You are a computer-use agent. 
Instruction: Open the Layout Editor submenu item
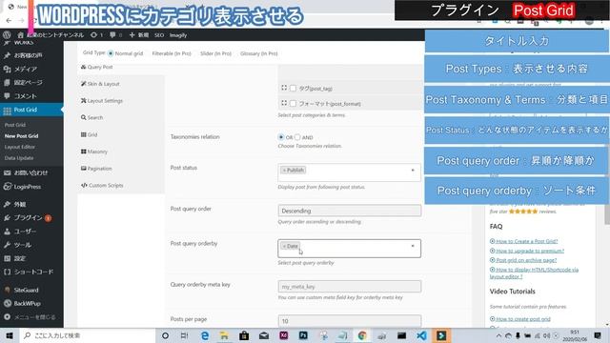20,147
